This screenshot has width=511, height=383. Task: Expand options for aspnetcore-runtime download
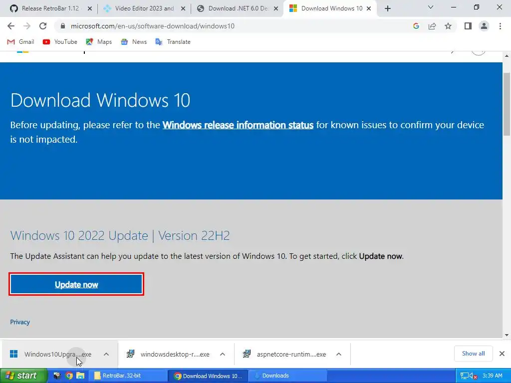(339, 354)
